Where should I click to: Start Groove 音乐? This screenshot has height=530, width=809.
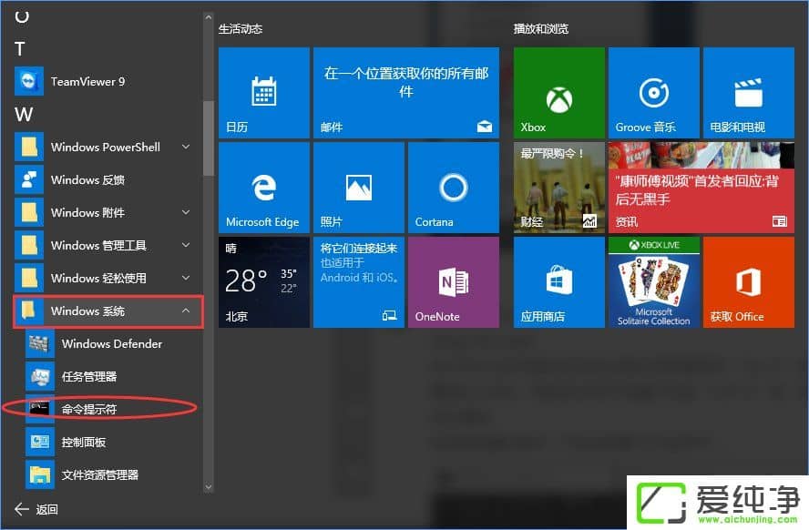[653, 92]
